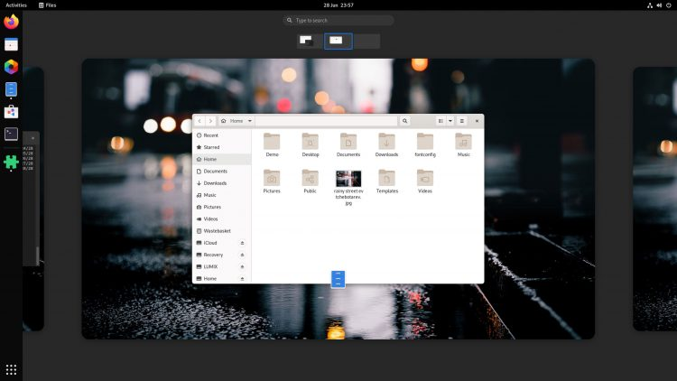Launch Software store from dock
Image resolution: width=677 pixels, height=381 pixels.
(x=11, y=112)
